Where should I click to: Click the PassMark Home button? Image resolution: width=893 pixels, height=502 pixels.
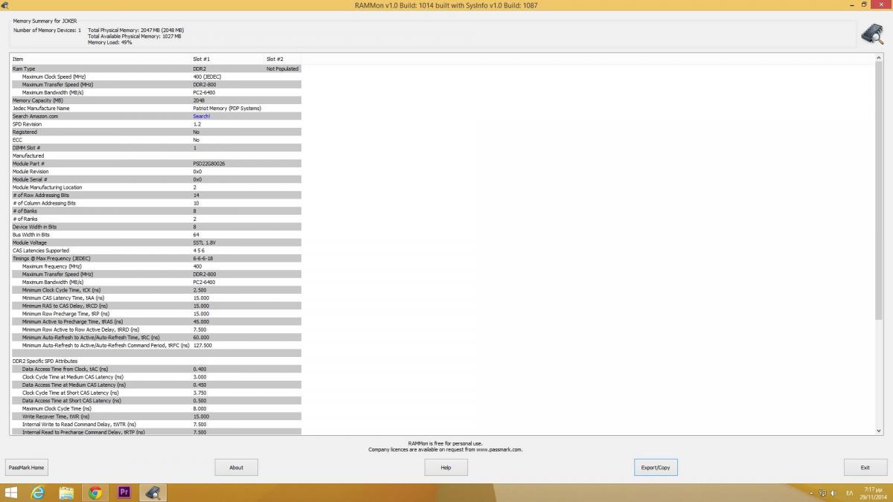(x=26, y=467)
